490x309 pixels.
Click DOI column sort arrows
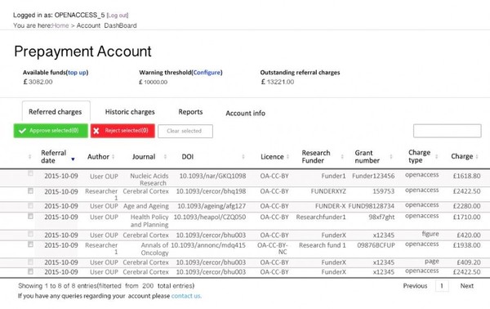point(243,157)
